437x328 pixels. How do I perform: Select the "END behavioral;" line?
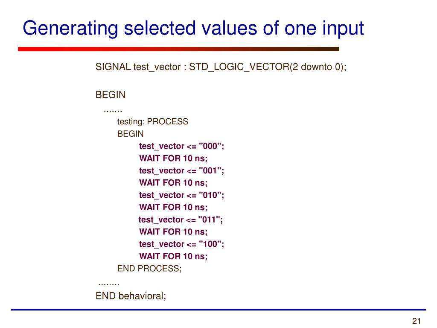[131, 296]
